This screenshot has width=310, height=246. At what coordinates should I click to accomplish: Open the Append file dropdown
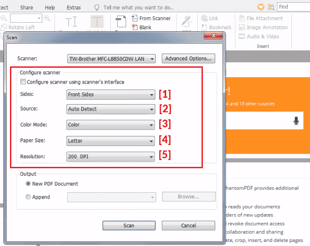[x=112, y=197]
